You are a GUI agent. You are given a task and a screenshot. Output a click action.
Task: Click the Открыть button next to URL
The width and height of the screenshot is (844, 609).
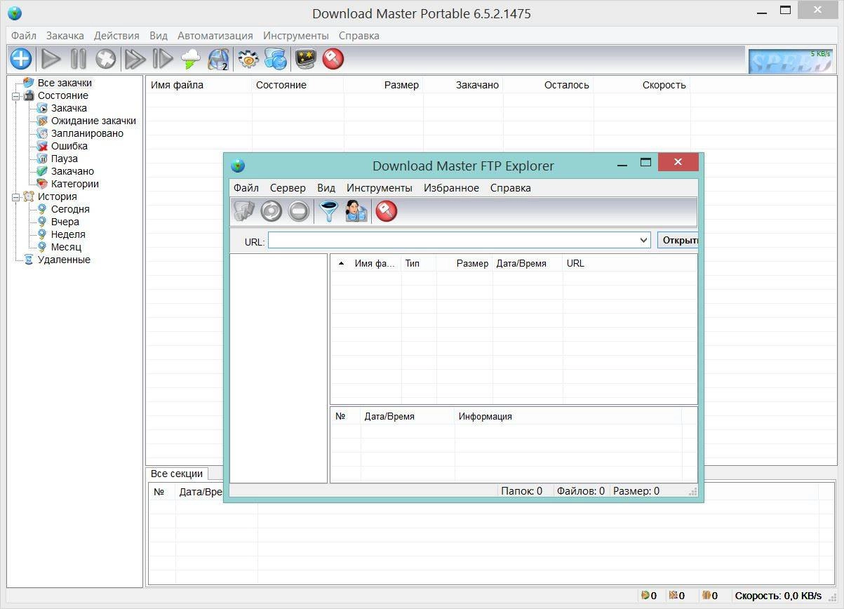click(678, 240)
